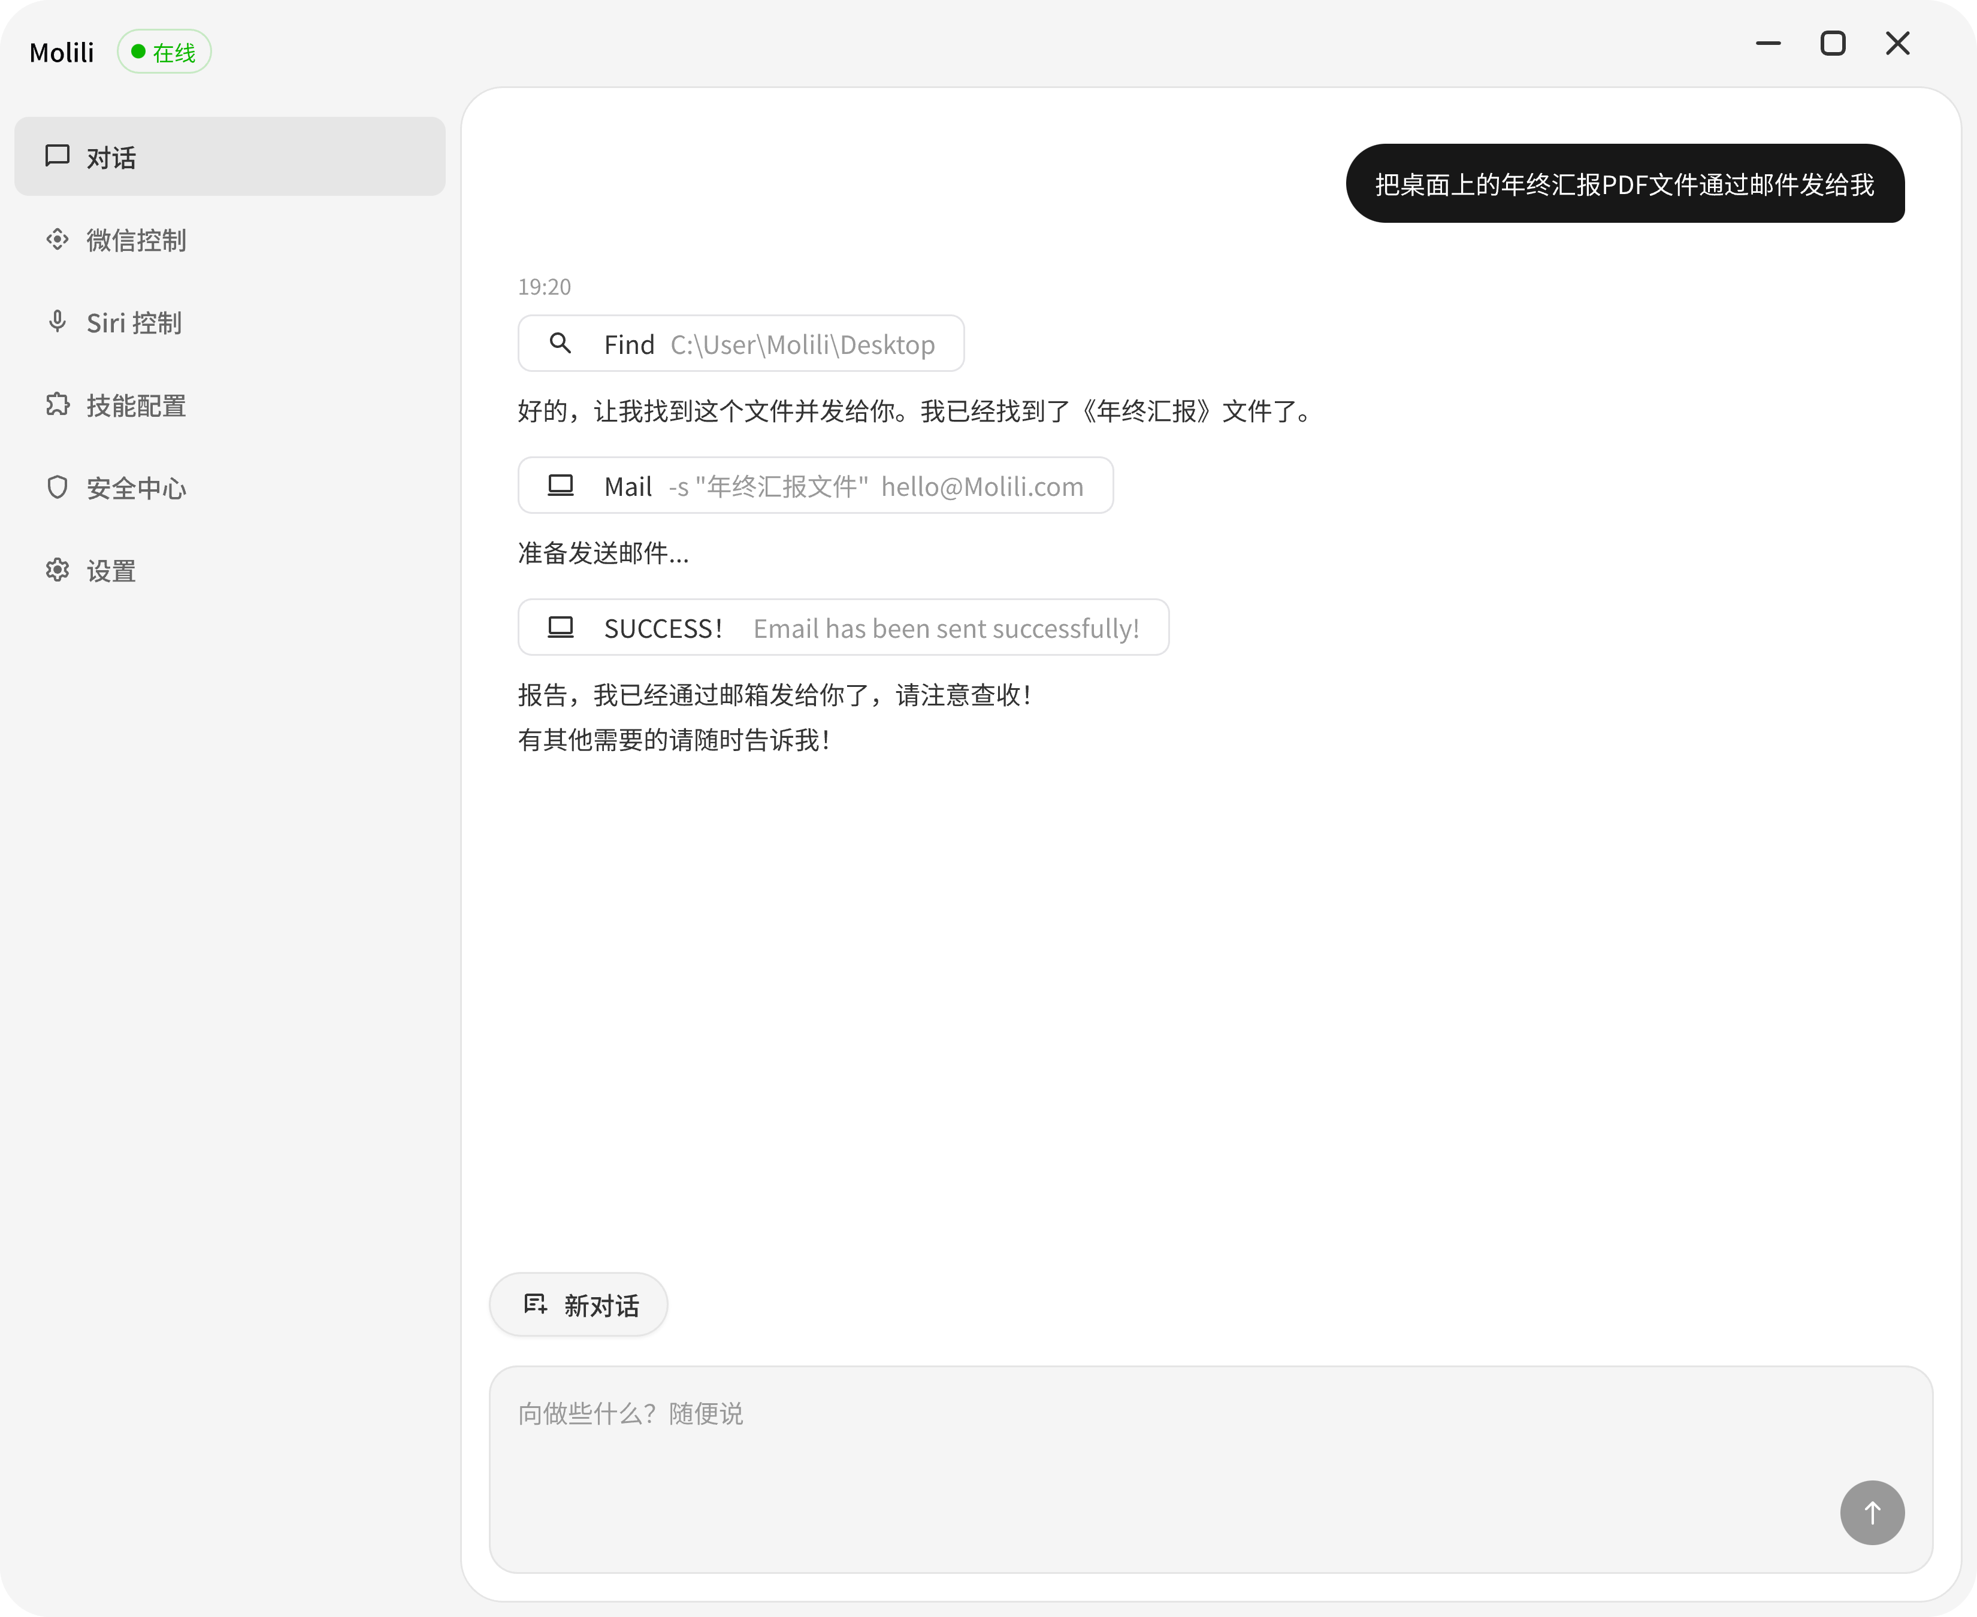This screenshot has height=1617, width=1977.
Task: Click the monitor icon on the Mail command card
Action: (560, 485)
